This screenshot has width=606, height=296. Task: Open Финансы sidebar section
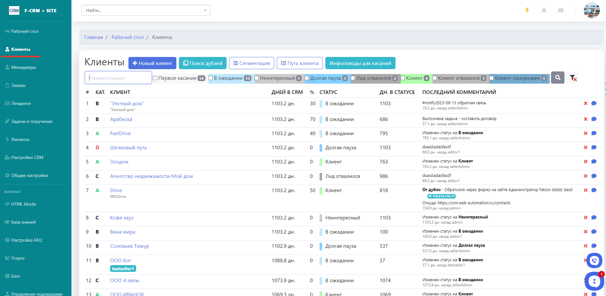[x=20, y=139]
